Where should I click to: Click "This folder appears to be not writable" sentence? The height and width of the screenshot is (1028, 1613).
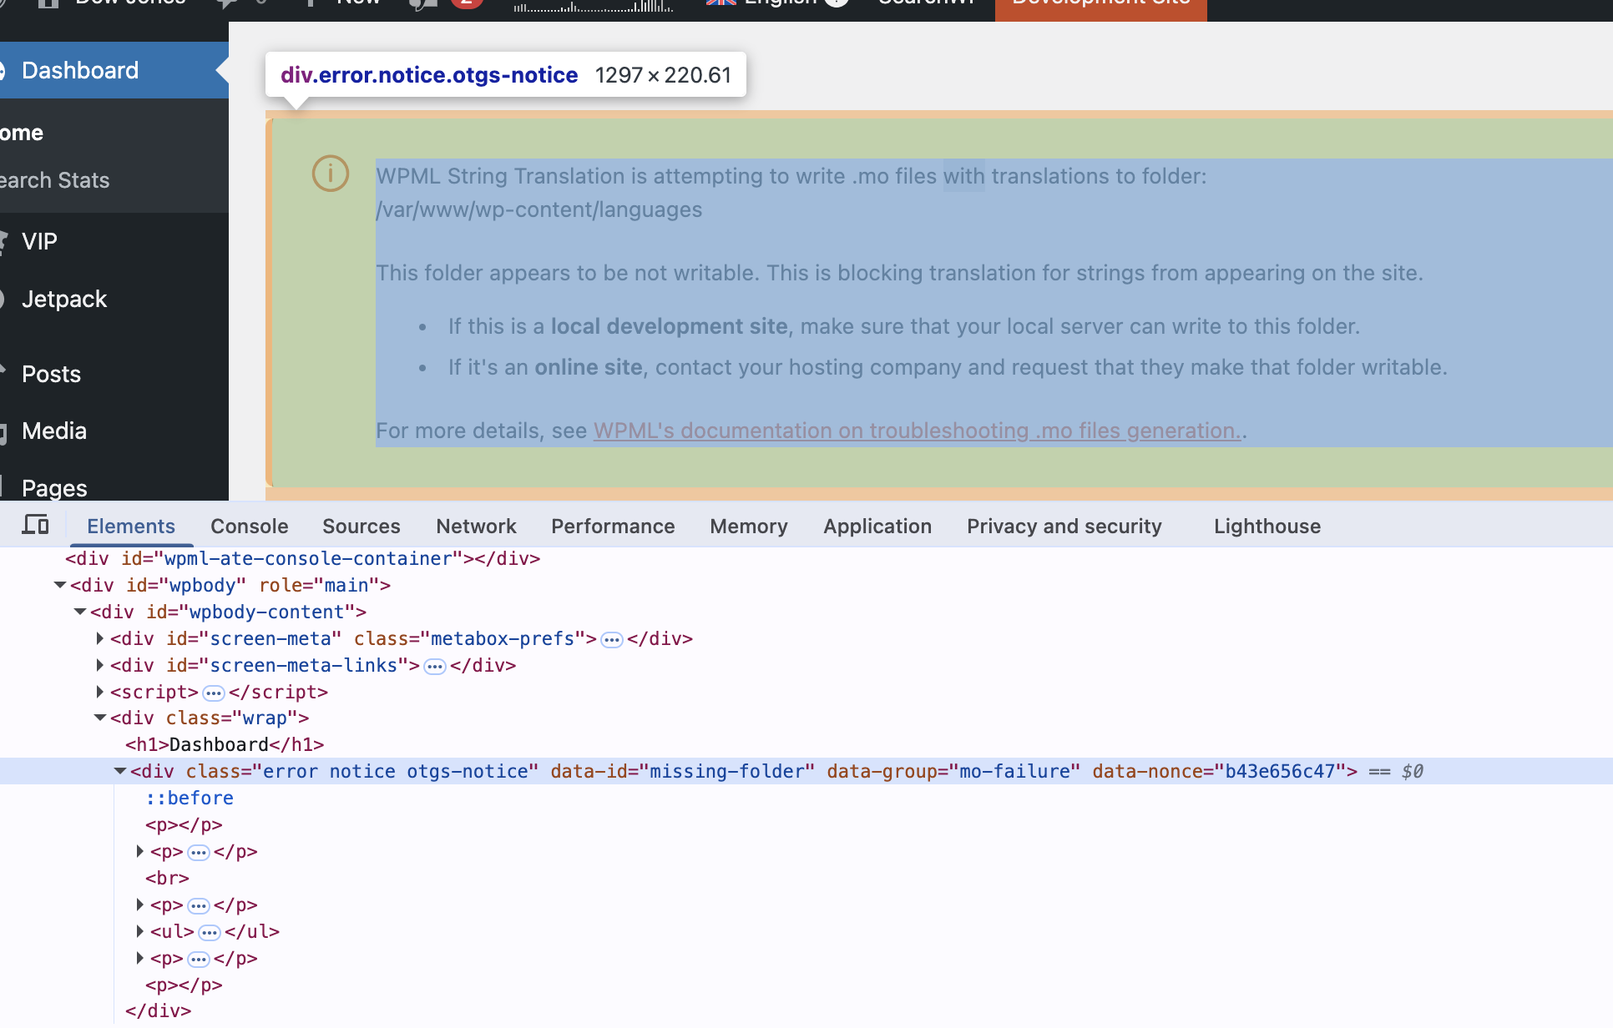(568, 273)
